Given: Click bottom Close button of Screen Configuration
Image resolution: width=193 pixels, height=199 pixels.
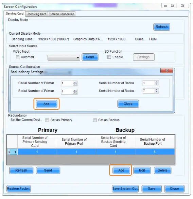Looking at the screenshot, I should coord(174,188).
